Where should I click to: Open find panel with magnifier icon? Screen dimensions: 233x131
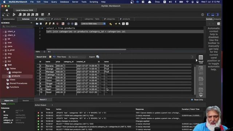pos(119,24)
